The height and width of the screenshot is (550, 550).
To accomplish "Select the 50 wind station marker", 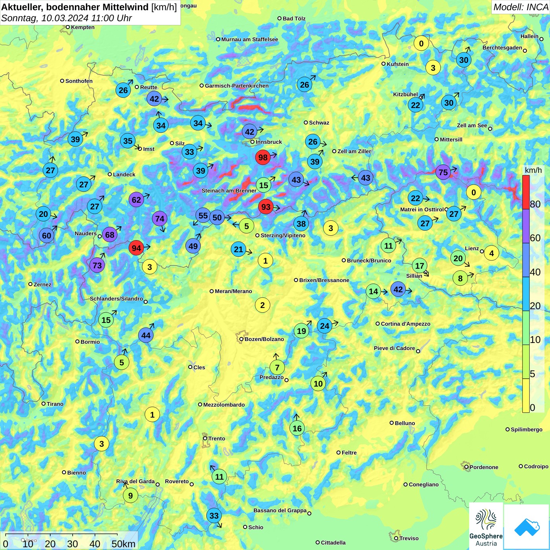I will coord(217,217).
